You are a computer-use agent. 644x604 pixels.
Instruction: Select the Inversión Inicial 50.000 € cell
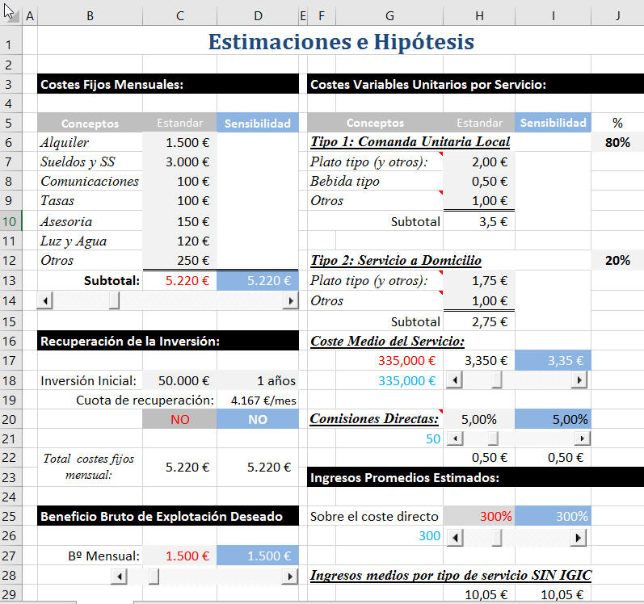(179, 380)
